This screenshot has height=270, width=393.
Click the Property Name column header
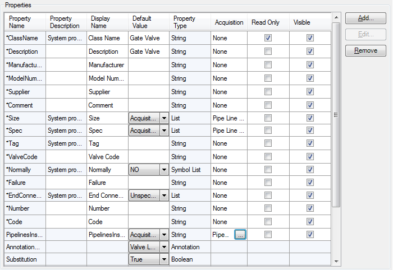24,22
